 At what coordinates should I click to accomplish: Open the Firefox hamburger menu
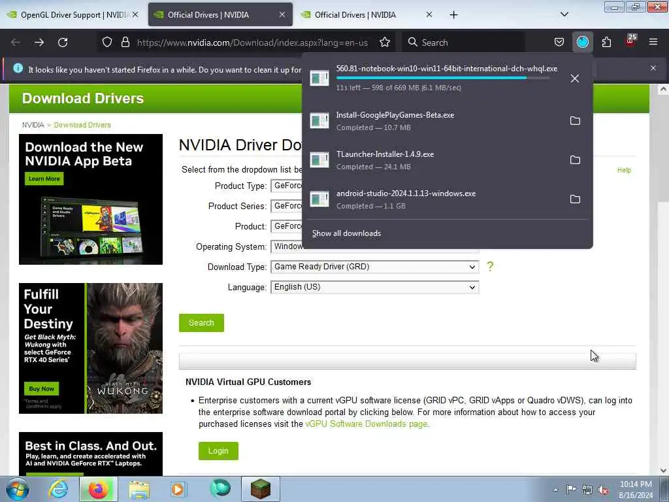[x=653, y=42]
